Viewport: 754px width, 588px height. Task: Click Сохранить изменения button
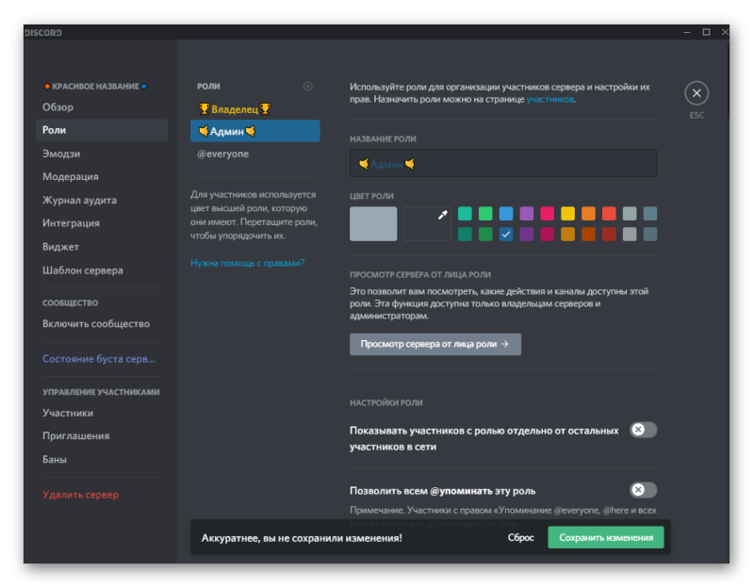[x=606, y=537]
